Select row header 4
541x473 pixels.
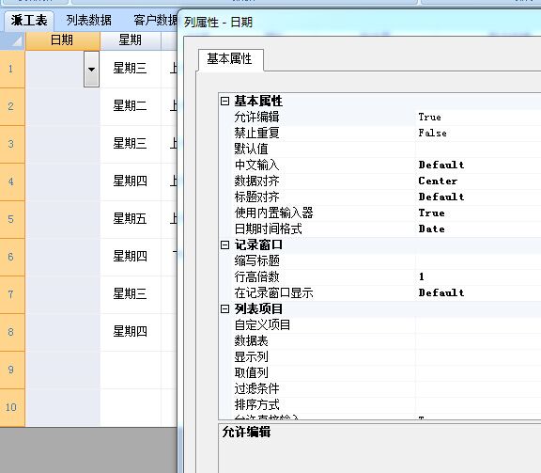pyautogui.click(x=12, y=181)
